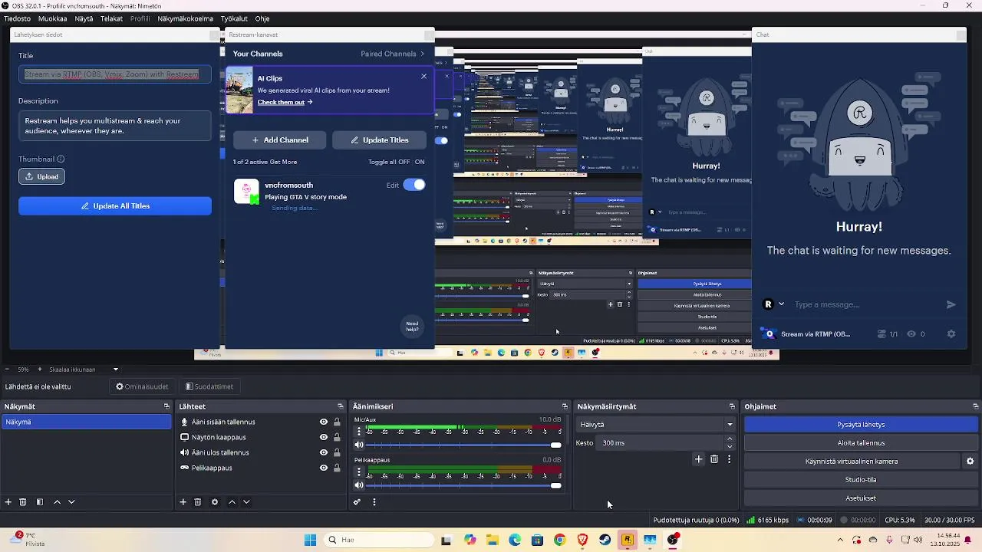Move the source up with the Lähteet up arrow
982x552 pixels.
pos(232,502)
